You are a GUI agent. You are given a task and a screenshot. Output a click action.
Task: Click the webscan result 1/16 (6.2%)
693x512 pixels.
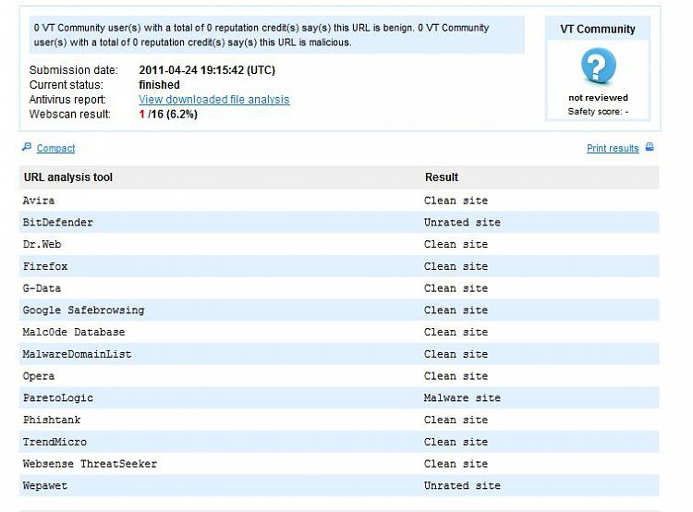[x=168, y=115]
